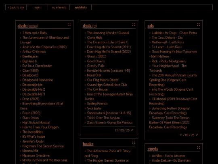Select Horrible Histories [seasons 1-5] entry
Image resolution: width=218 pixels, height=164 pixels.
coord(109,70)
